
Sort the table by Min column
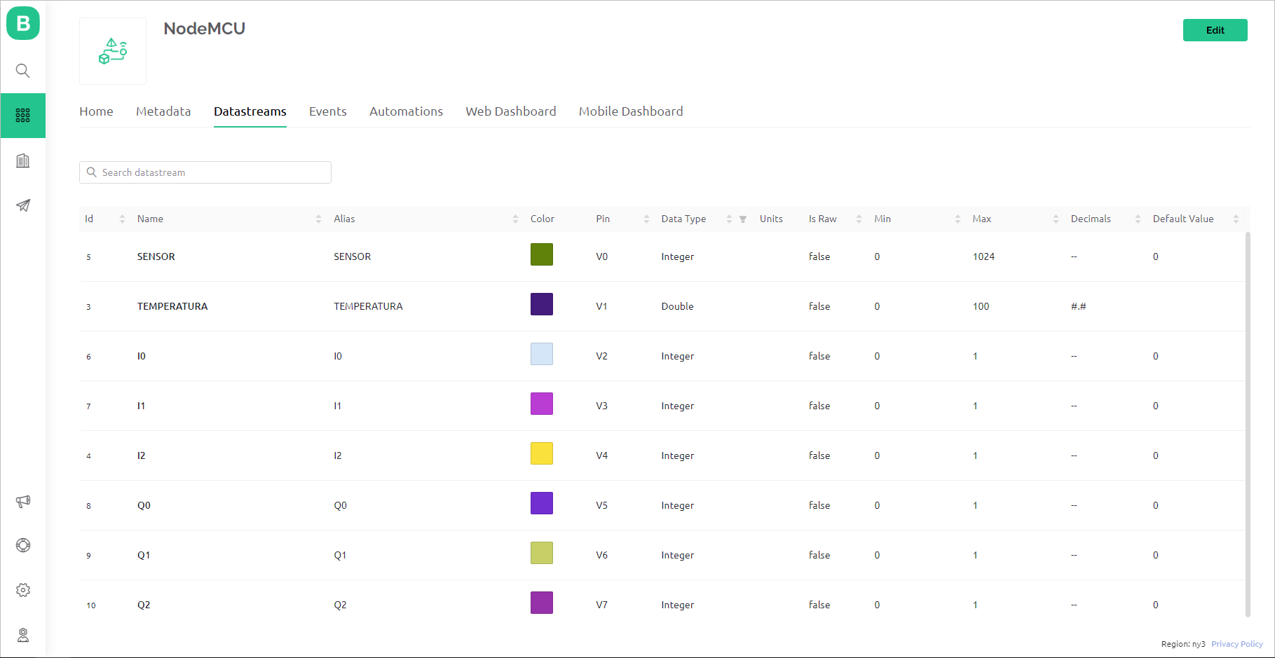click(x=957, y=219)
